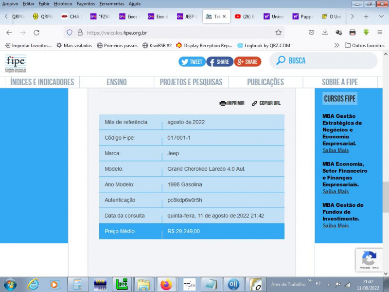Switch to the JEEP tab
Screen dimensions: 389x292
click(187, 17)
